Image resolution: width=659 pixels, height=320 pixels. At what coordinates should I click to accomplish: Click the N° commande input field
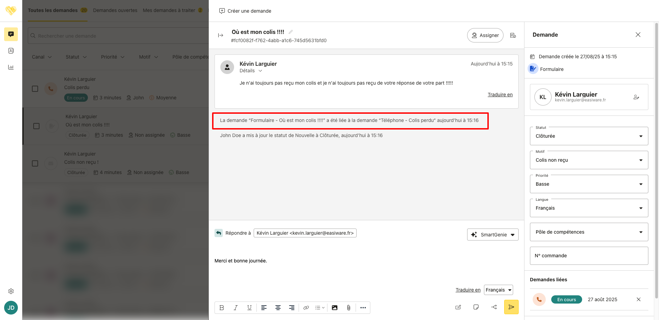[x=589, y=256]
